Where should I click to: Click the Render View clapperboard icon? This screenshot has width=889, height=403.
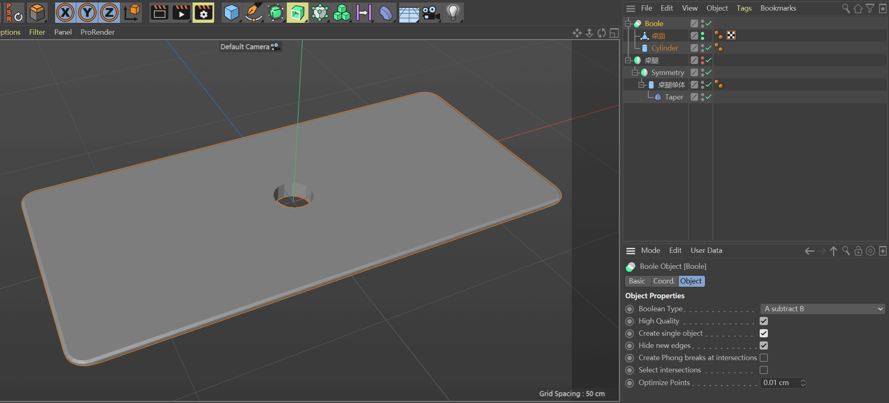coord(160,13)
